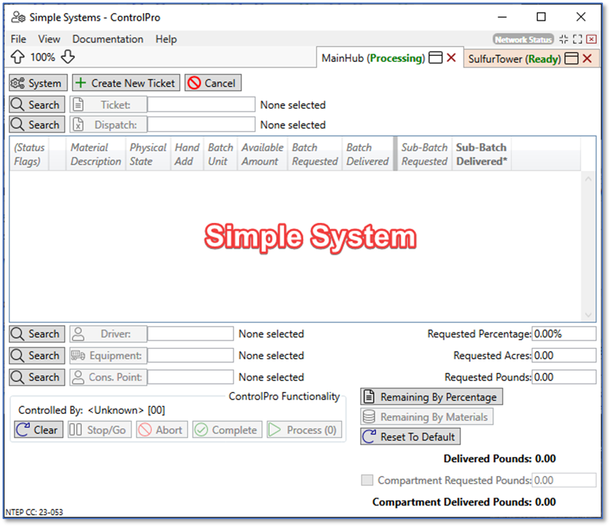
Task: Sort by the Material Description column header
Action: [x=95, y=154]
